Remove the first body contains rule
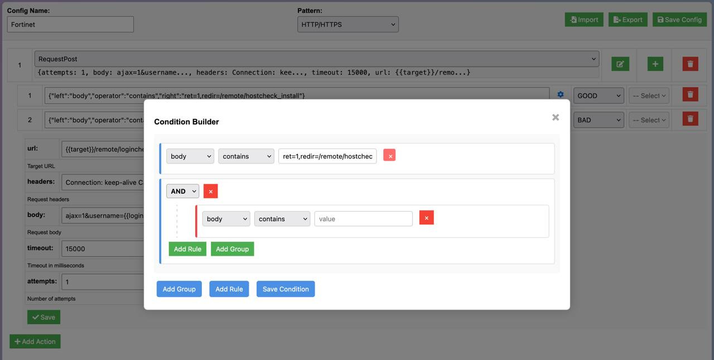This screenshot has height=360, width=714. [x=389, y=156]
